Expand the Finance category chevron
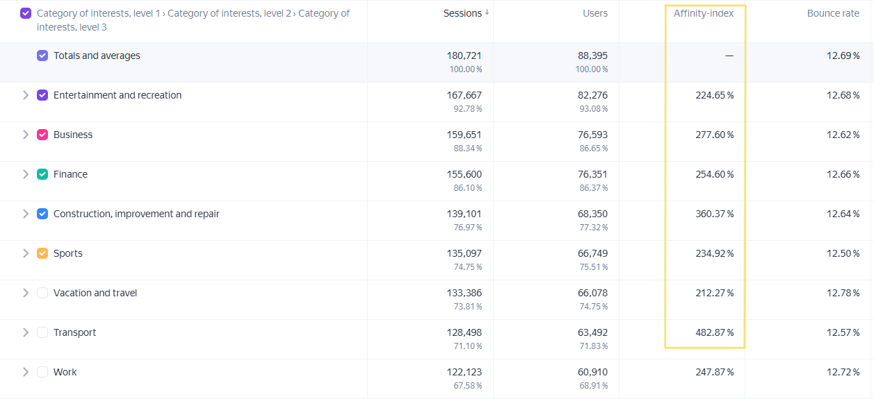 [26, 174]
